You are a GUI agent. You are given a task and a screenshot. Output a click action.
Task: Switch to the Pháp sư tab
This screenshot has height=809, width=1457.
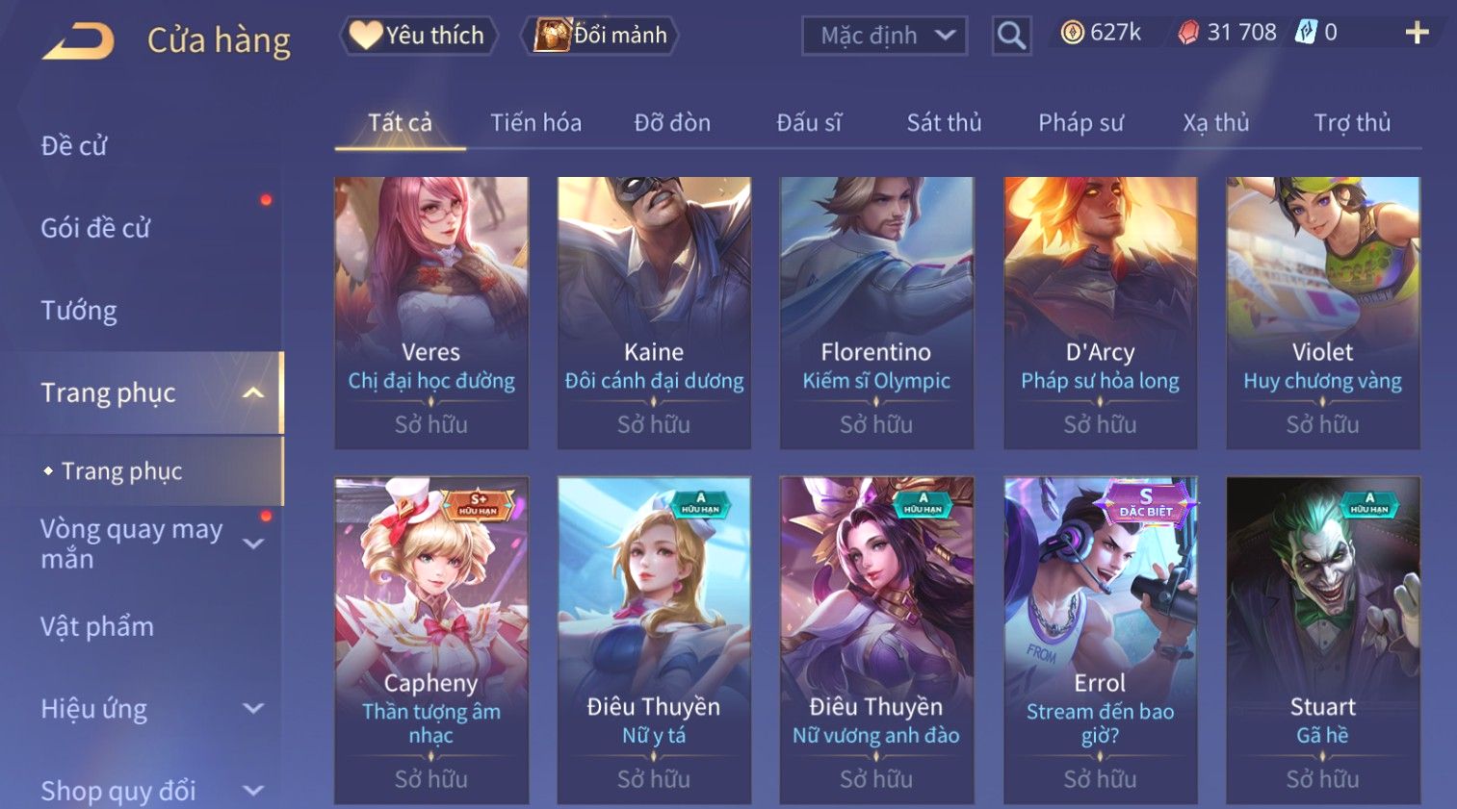click(1080, 123)
